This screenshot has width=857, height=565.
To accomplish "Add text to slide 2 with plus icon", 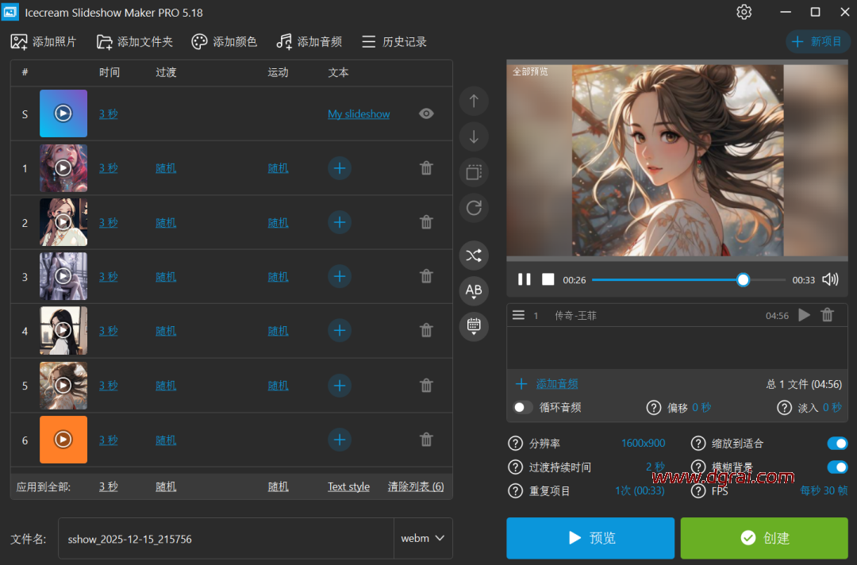I will pos(340,222).
